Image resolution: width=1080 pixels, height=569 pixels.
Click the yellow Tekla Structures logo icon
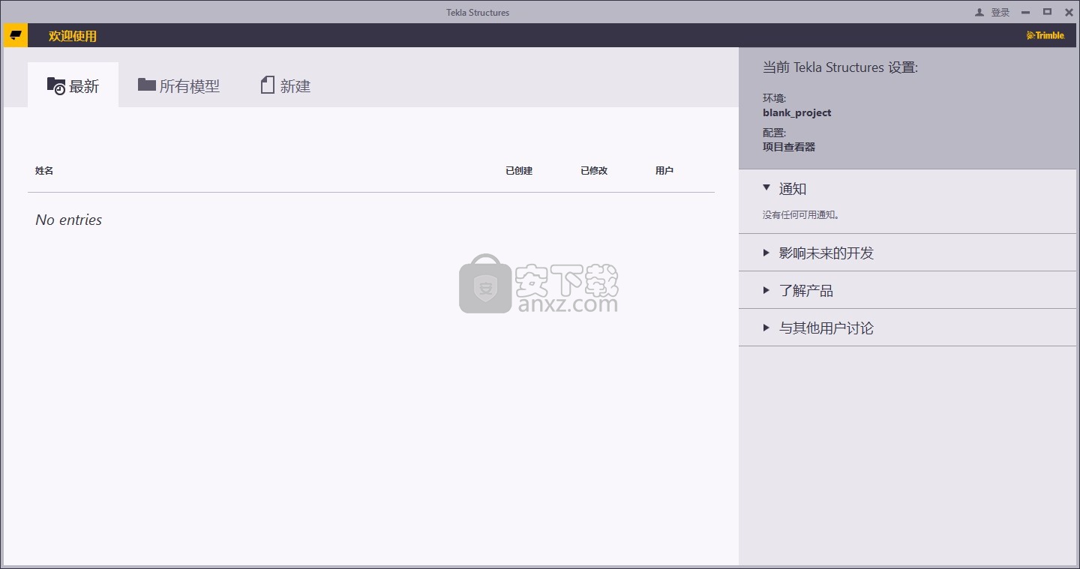(16, 35)
